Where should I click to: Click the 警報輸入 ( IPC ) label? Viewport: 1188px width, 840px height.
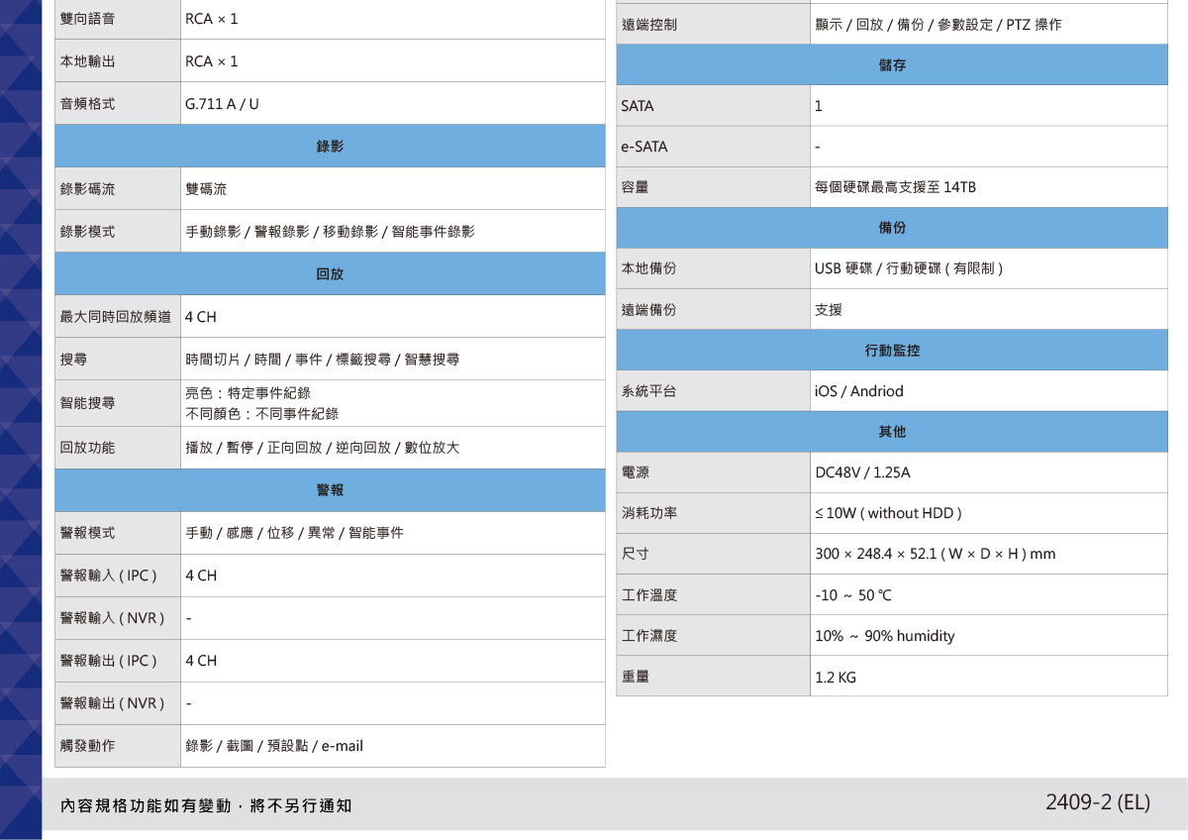109,576
